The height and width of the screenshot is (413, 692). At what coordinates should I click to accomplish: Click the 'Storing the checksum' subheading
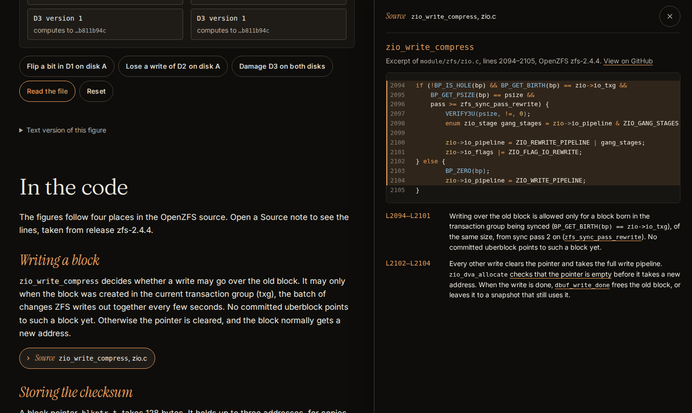[76, 392]
